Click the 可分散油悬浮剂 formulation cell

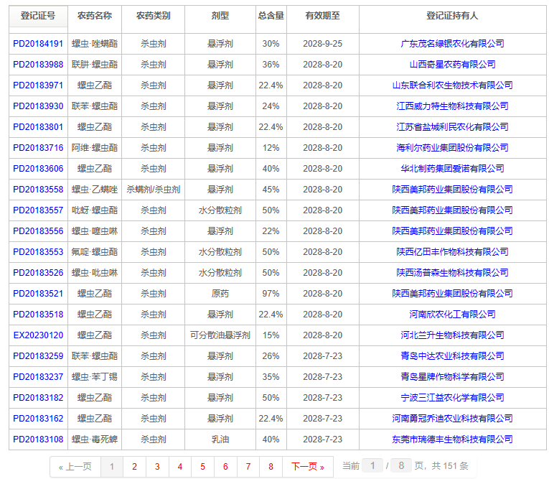(x=220, y=335)
